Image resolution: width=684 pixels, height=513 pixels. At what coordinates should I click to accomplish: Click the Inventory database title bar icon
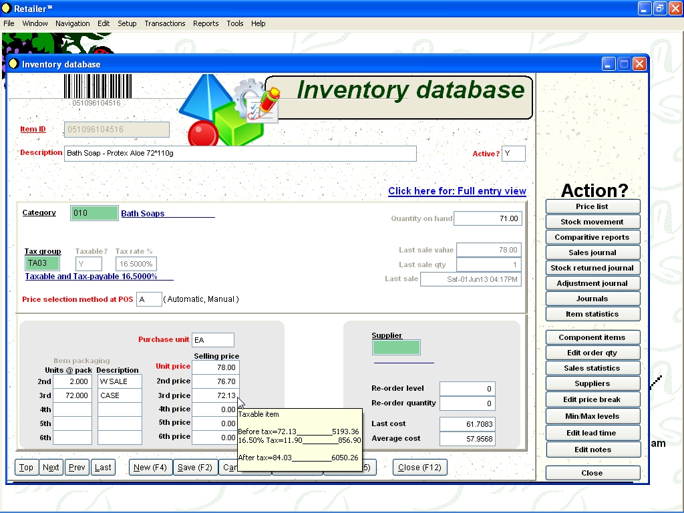(x=13, y=64)
